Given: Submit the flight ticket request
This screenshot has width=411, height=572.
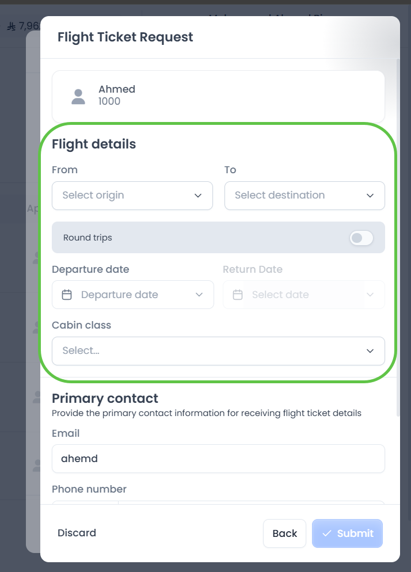Looking at the screenshot, I should tap(347, 533).
